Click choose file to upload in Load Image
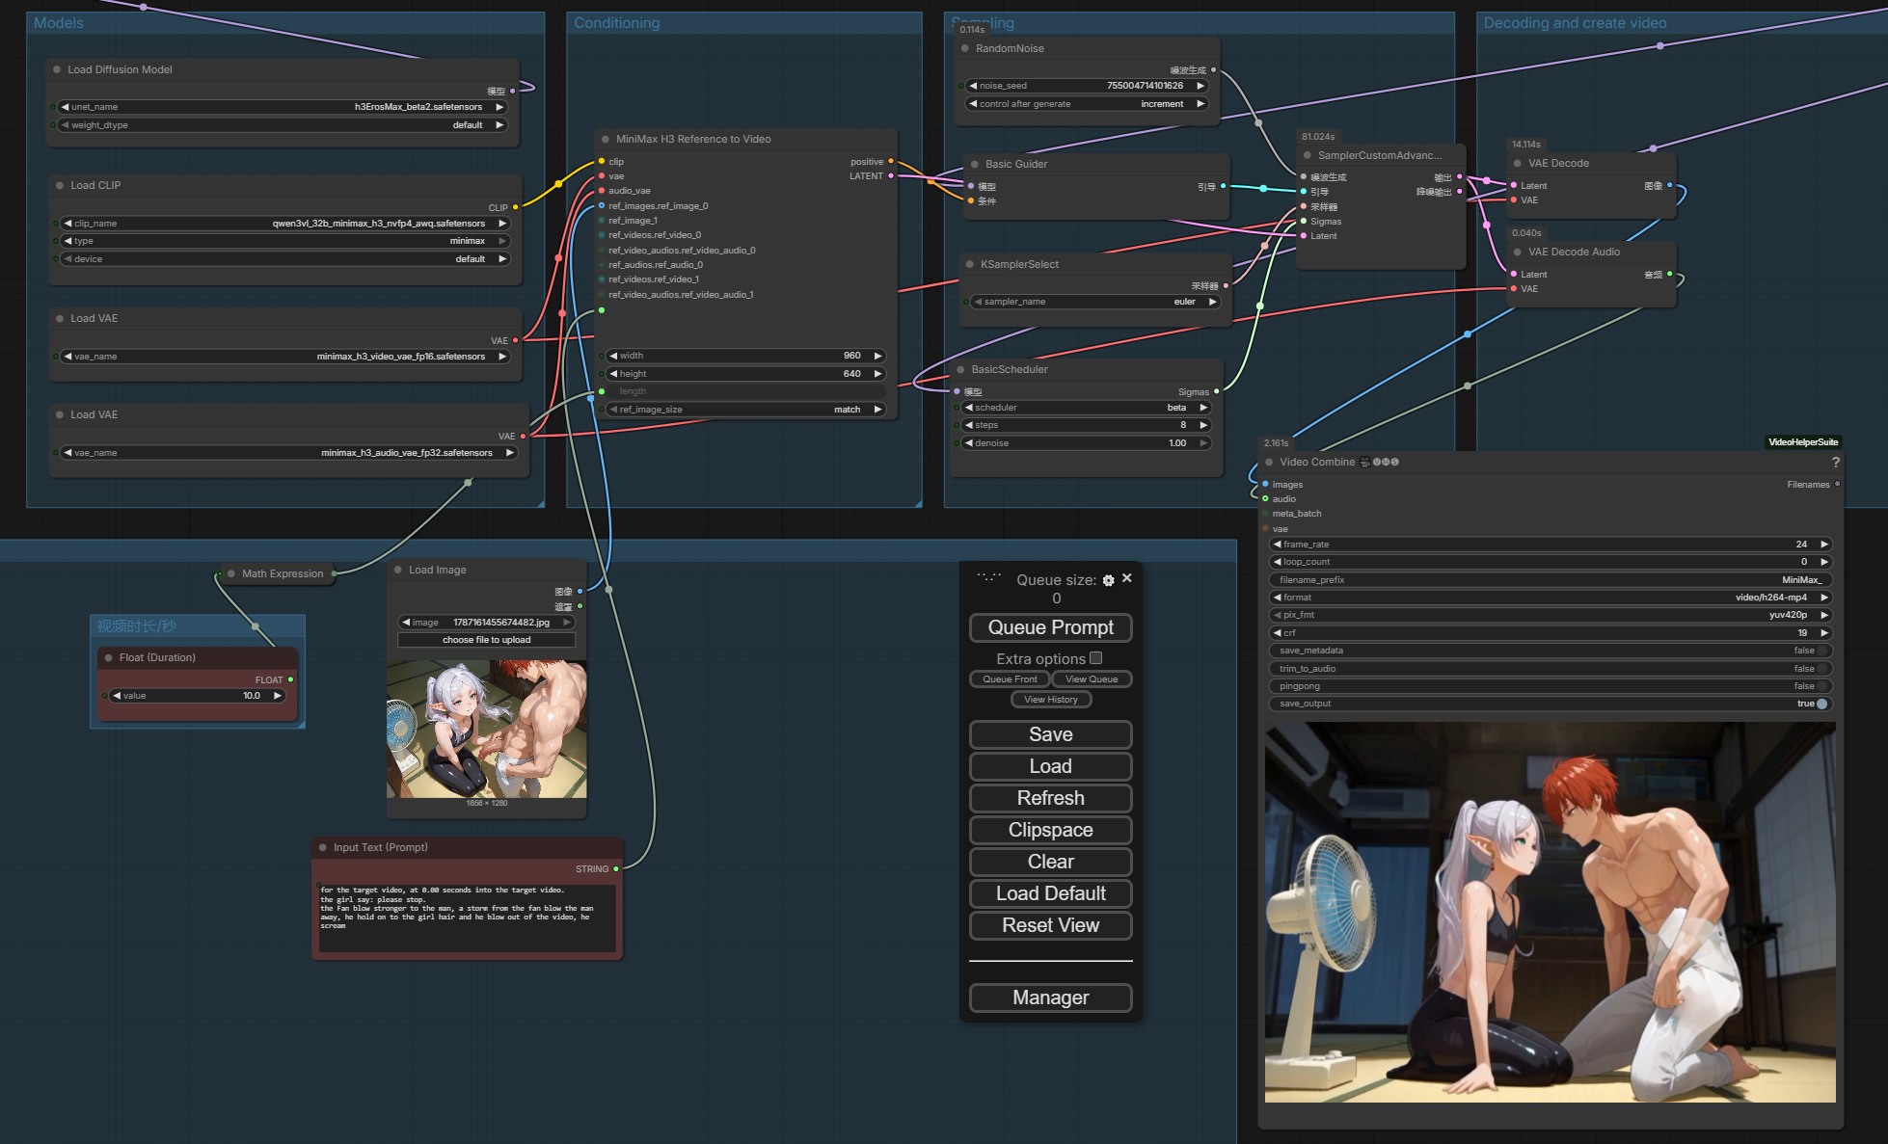The image size is (1888, 1144). tap(486, 640)
